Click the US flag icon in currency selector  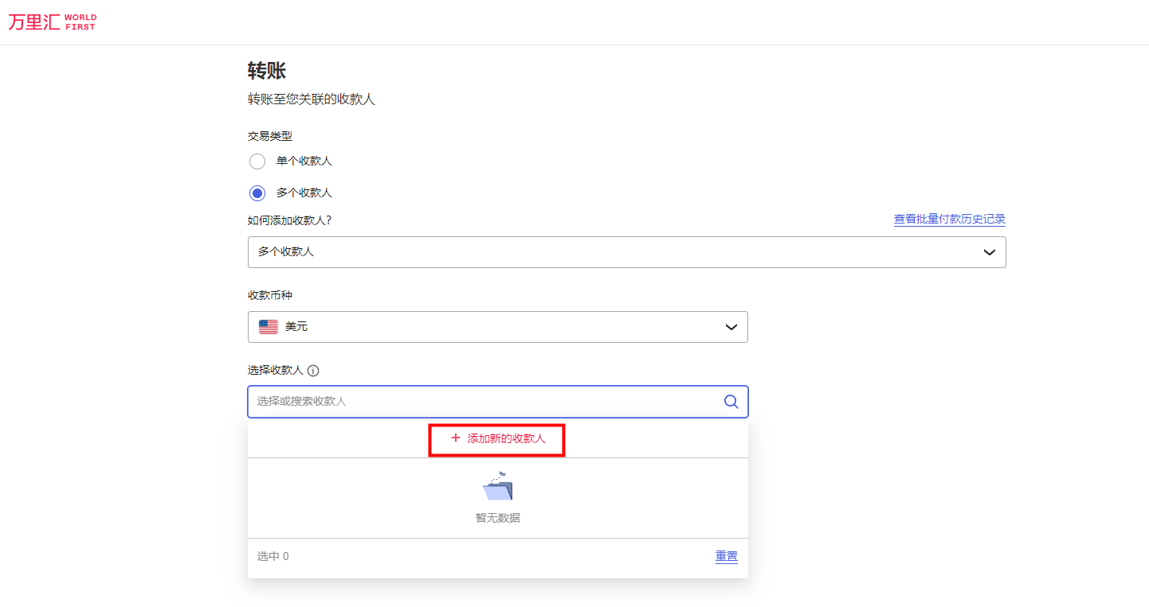point(269,327)
